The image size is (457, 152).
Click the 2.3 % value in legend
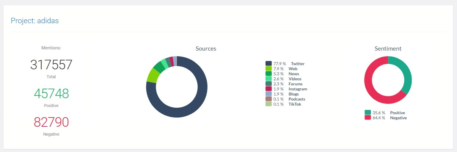(x=278, y=84)
